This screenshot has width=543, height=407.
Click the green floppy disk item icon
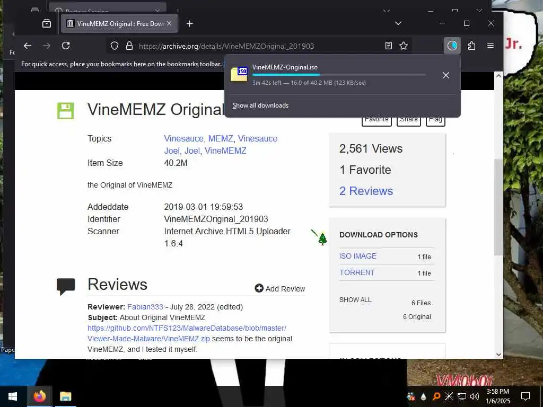click(x=65, y=111)
